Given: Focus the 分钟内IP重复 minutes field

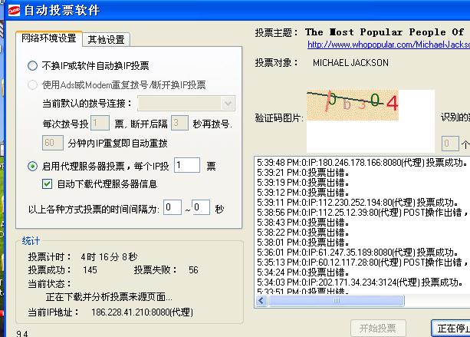Looking at the screenshot, I should (x=52, y=143).
